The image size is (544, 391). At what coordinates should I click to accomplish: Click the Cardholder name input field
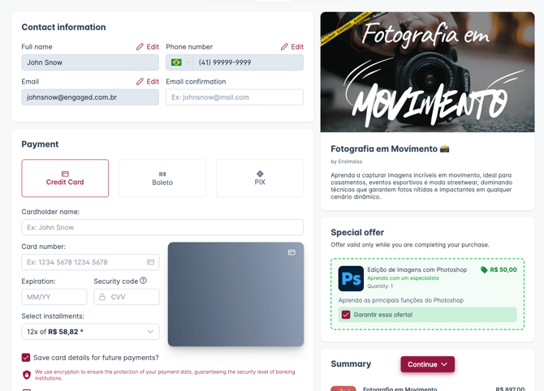[x=162, y=227]
